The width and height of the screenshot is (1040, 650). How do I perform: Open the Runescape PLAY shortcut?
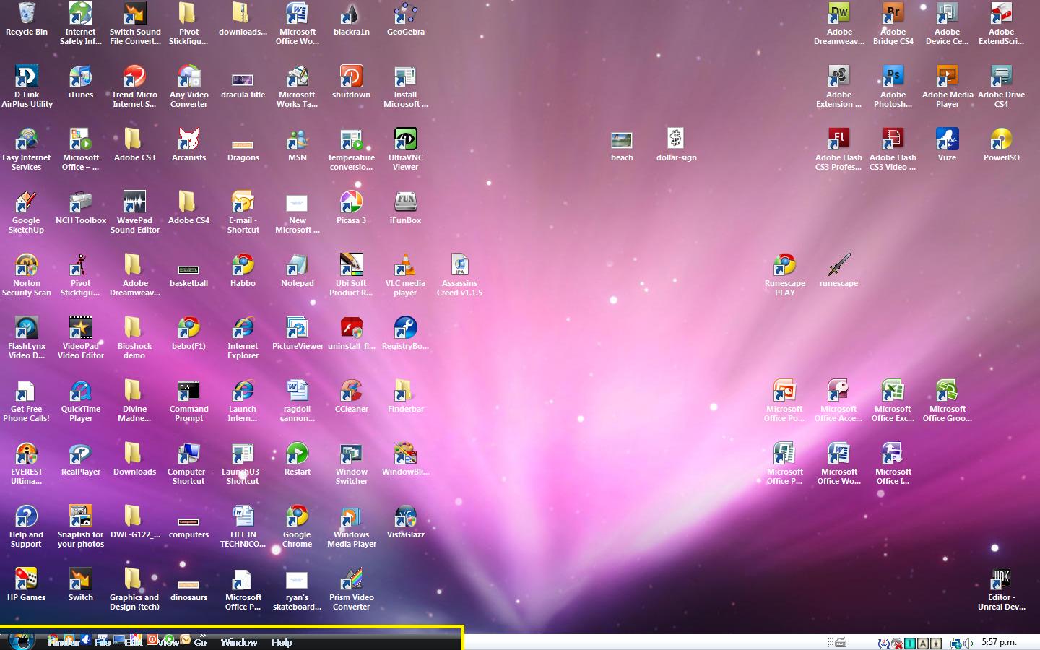tap(785, 275)
